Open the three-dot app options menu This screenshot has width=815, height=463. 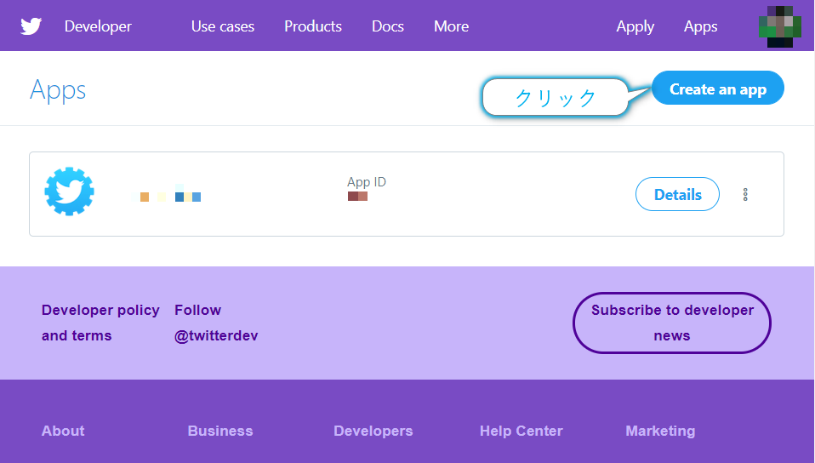point(745,195)
